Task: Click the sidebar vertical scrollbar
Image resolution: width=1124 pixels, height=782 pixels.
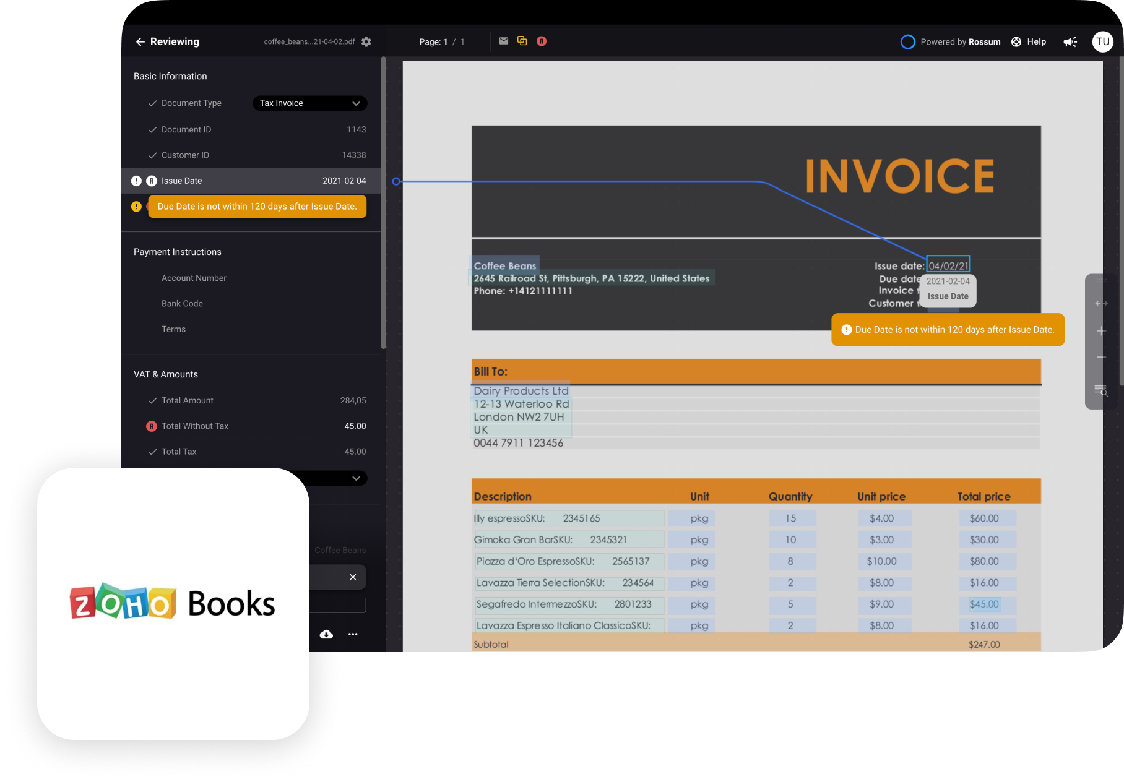Action: (x=383, y=203)
